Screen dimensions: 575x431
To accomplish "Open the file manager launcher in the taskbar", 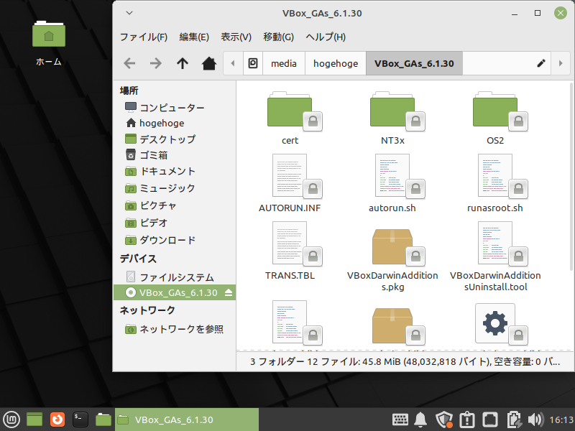I will 103,420.
